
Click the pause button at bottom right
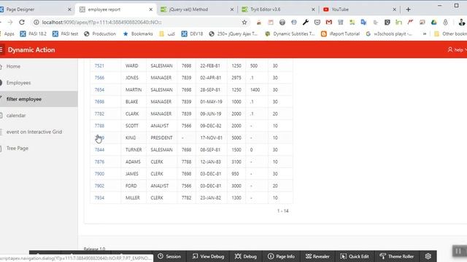tap(459, 251)
